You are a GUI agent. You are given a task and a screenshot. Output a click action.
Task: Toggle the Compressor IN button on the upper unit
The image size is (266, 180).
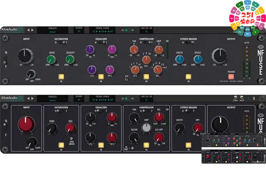coord(146,76)
